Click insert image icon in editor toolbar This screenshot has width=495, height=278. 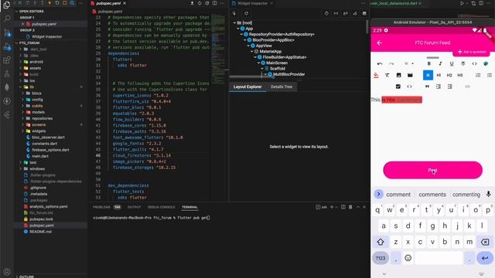coord(399,75)
